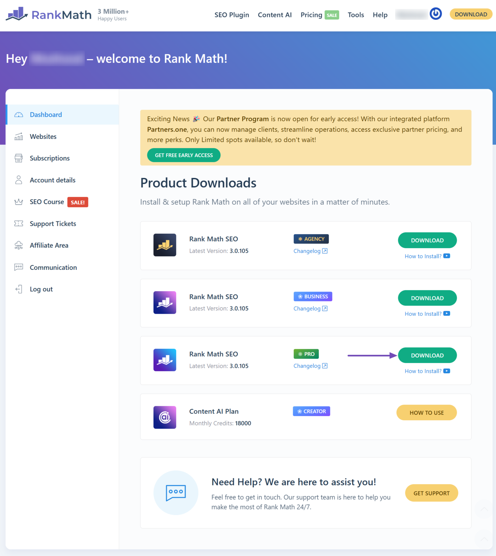Click the video icon next to the Pro How to Install

click(447, 371)
